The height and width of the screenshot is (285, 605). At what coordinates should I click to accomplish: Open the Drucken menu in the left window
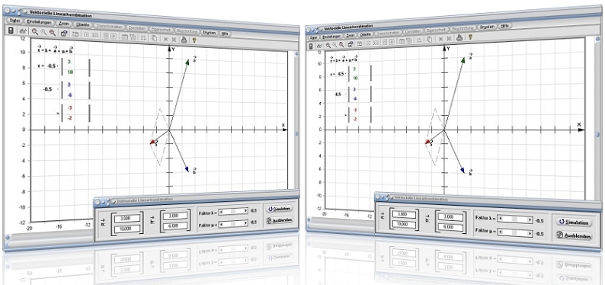click(209, 33)
